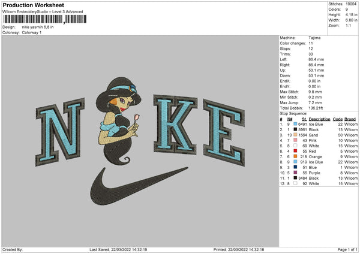Click the Pink row Wilcom brand cell
This screenshot has height=254, width=360.
coord(351,141)
